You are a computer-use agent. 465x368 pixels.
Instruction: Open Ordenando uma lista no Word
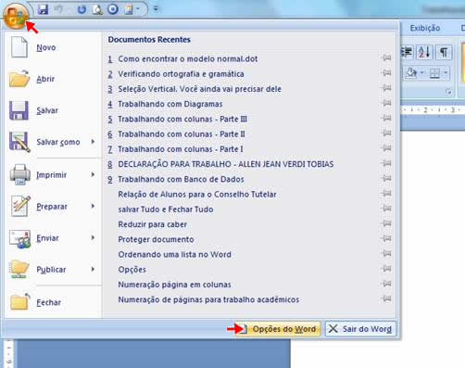pos(175,254)
